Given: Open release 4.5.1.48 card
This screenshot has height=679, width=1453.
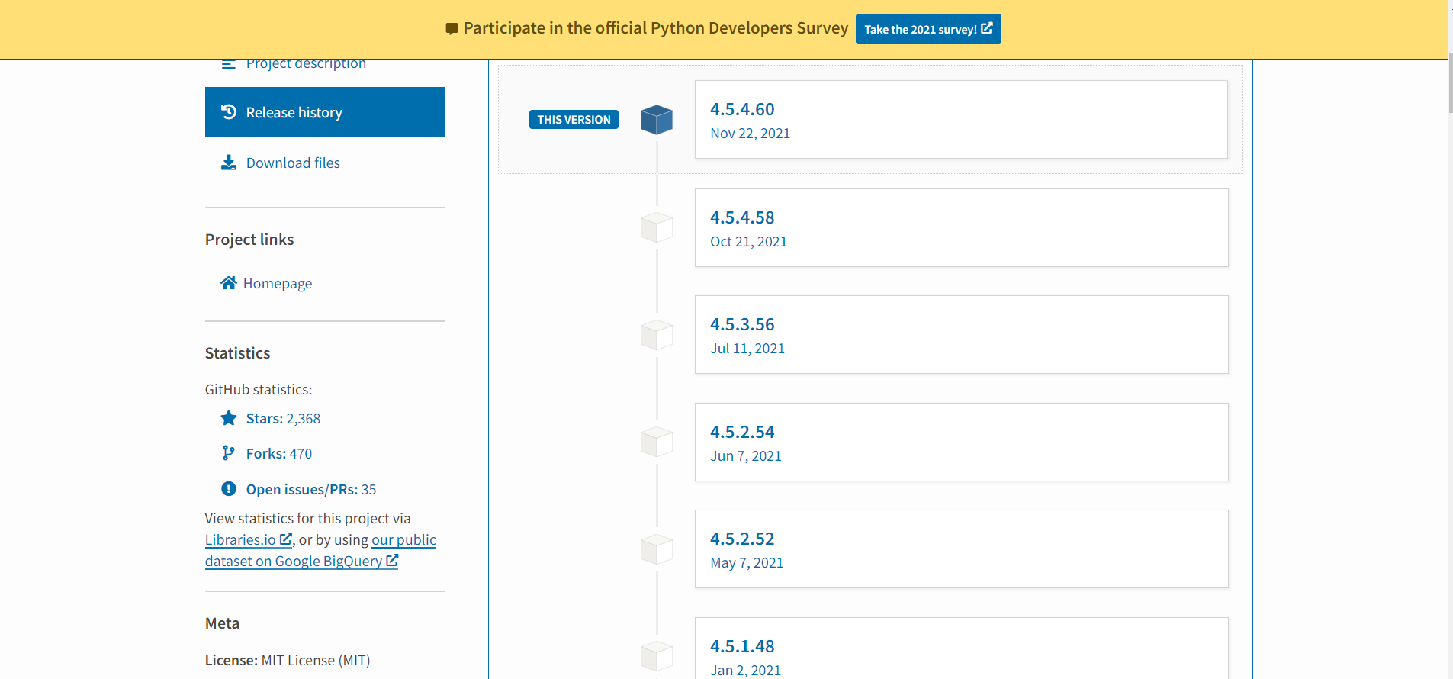Looking at the screenshot, I should (x=961, y=648).
